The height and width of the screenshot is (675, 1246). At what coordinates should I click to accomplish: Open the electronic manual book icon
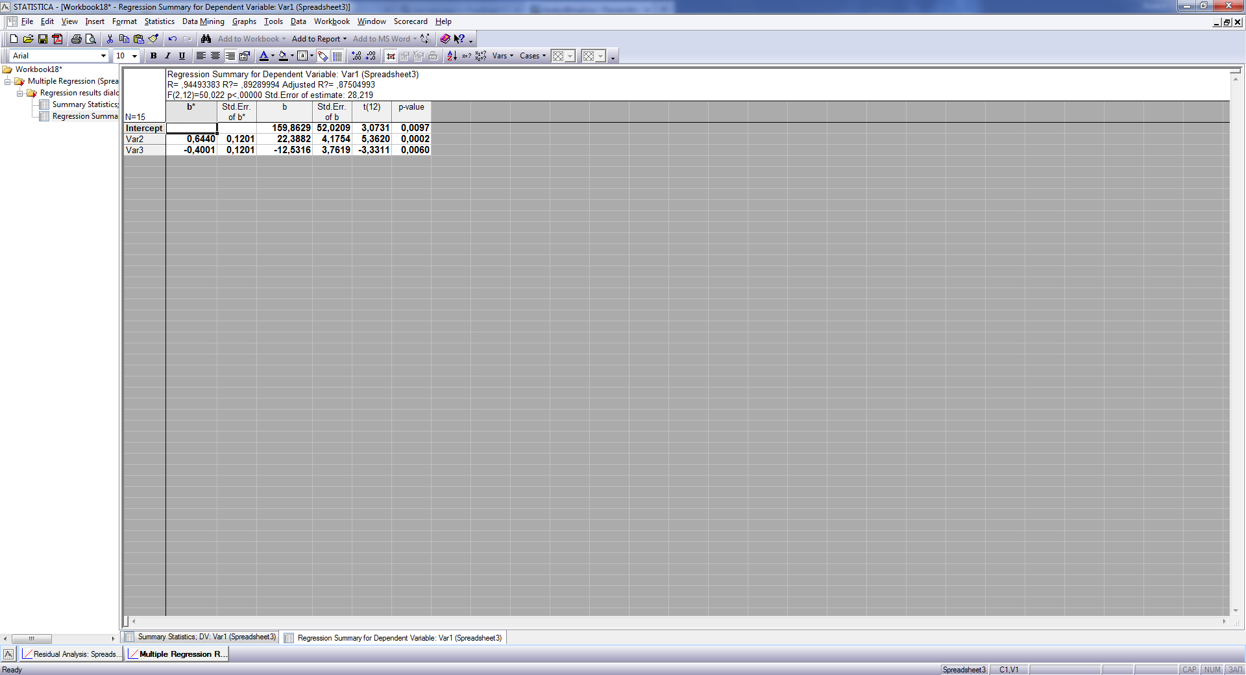(x=445, y=39)
